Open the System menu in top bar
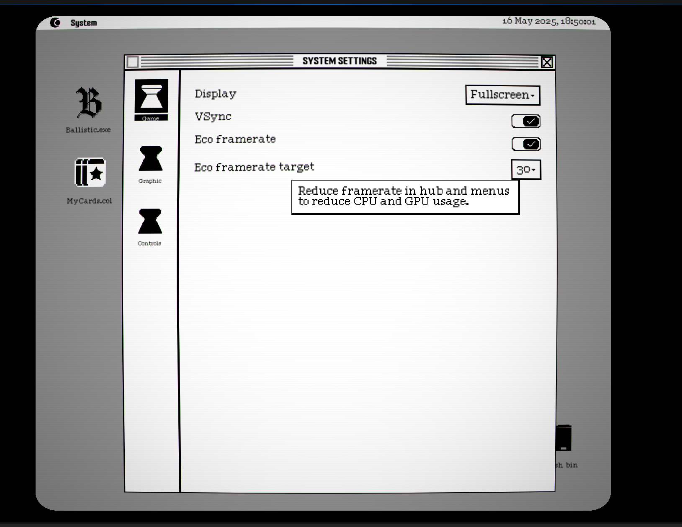 tap(84, 23)
